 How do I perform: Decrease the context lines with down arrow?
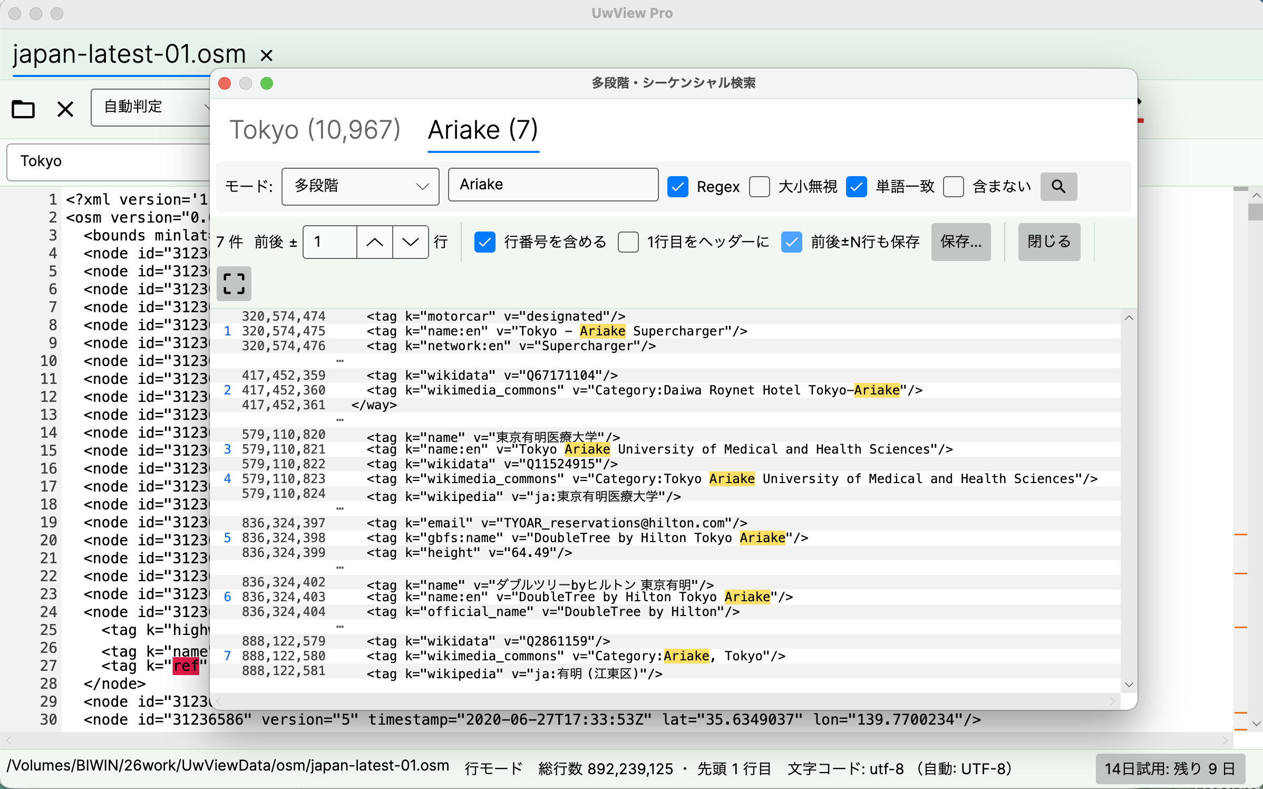tap(410, 242)
